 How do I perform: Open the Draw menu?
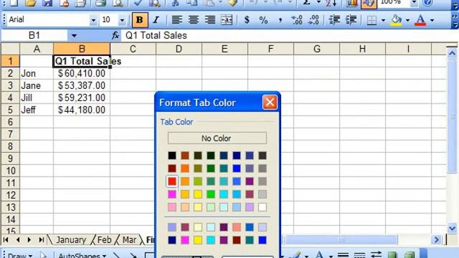[x=20, y=255]
